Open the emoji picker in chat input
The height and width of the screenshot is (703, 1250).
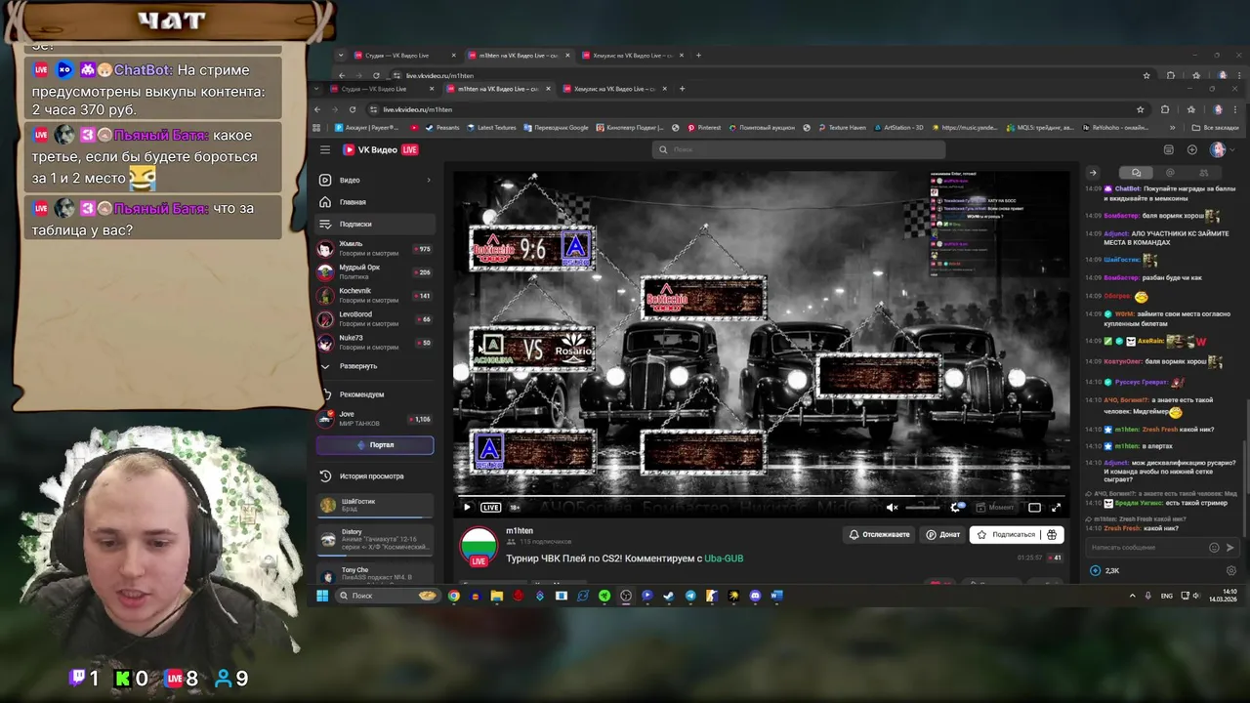coord(1214,547)
